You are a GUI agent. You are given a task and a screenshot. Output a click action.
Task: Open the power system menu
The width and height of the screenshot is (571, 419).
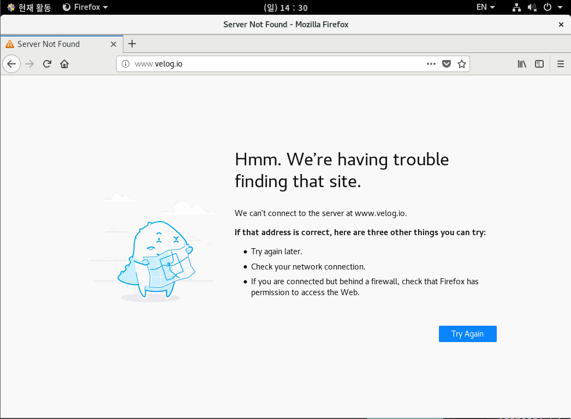(x=548, y=7)
